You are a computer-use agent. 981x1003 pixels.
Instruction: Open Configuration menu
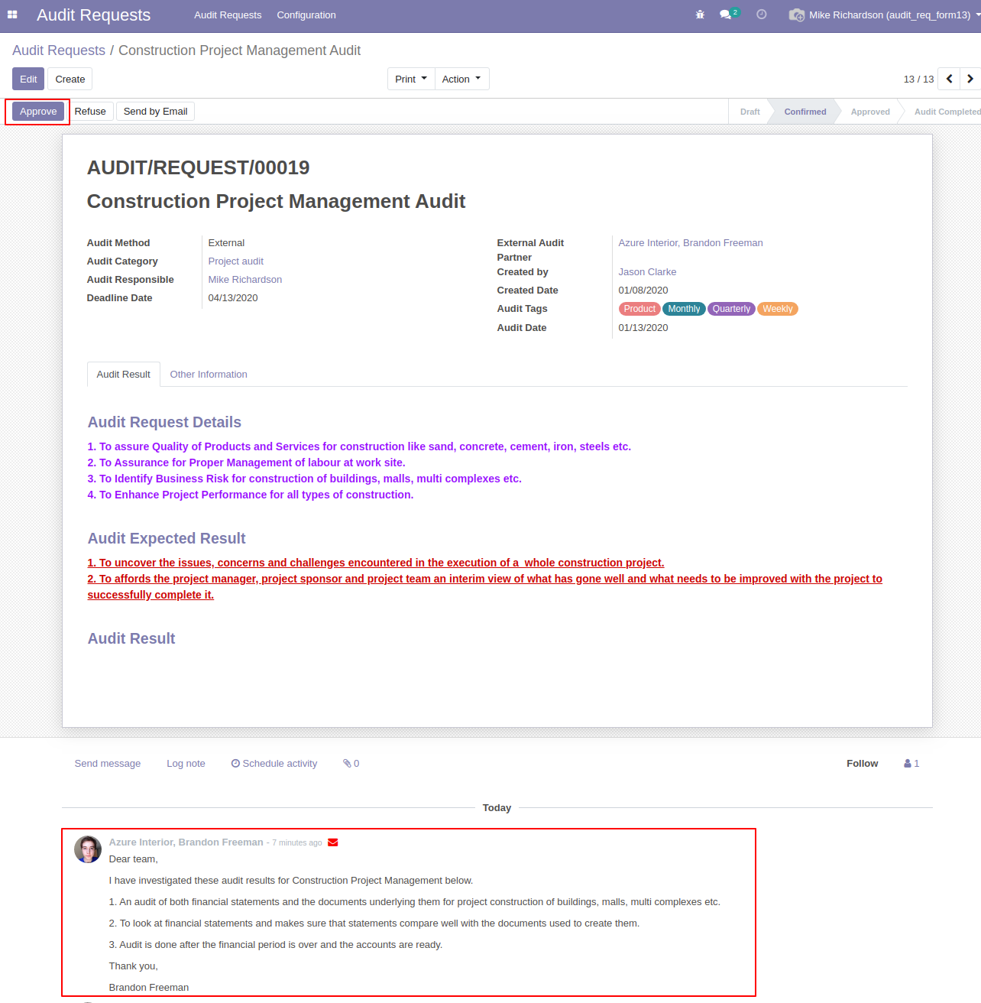306,15
